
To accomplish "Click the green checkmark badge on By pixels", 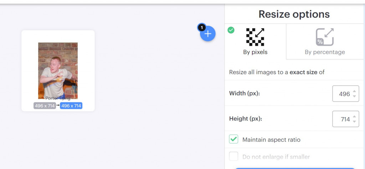I will (x=231, y=30).
